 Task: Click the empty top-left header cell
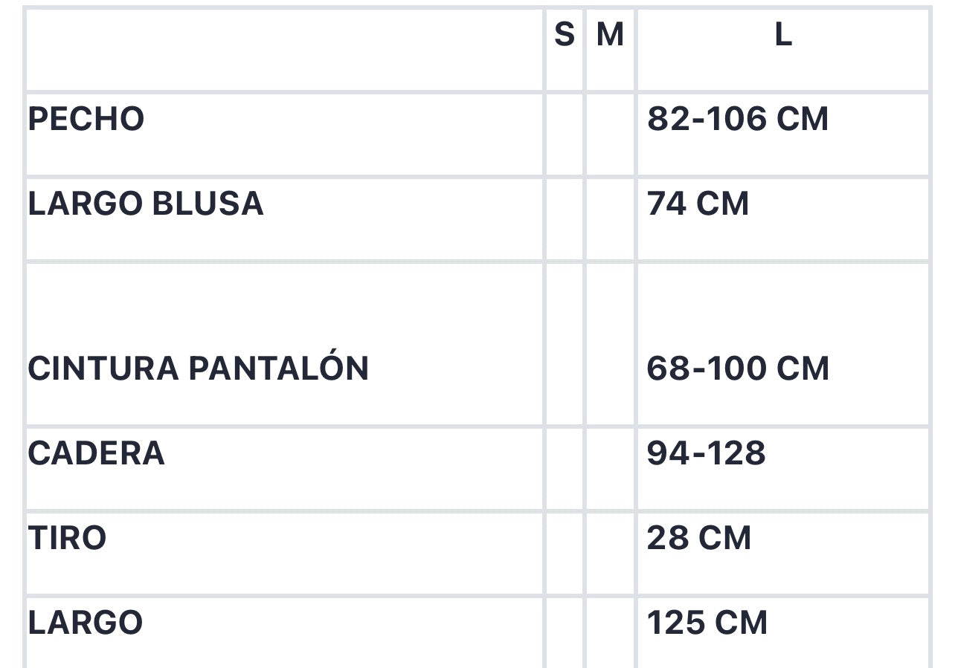[285, 50]
